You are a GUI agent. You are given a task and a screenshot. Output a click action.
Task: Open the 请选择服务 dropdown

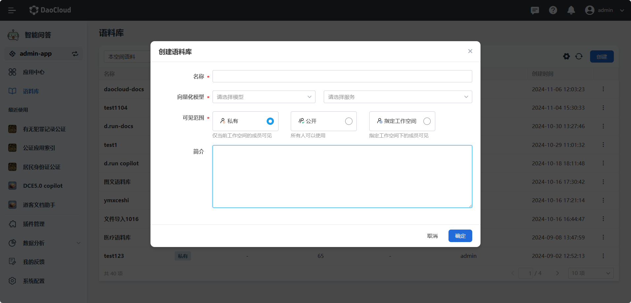point(398,97)
